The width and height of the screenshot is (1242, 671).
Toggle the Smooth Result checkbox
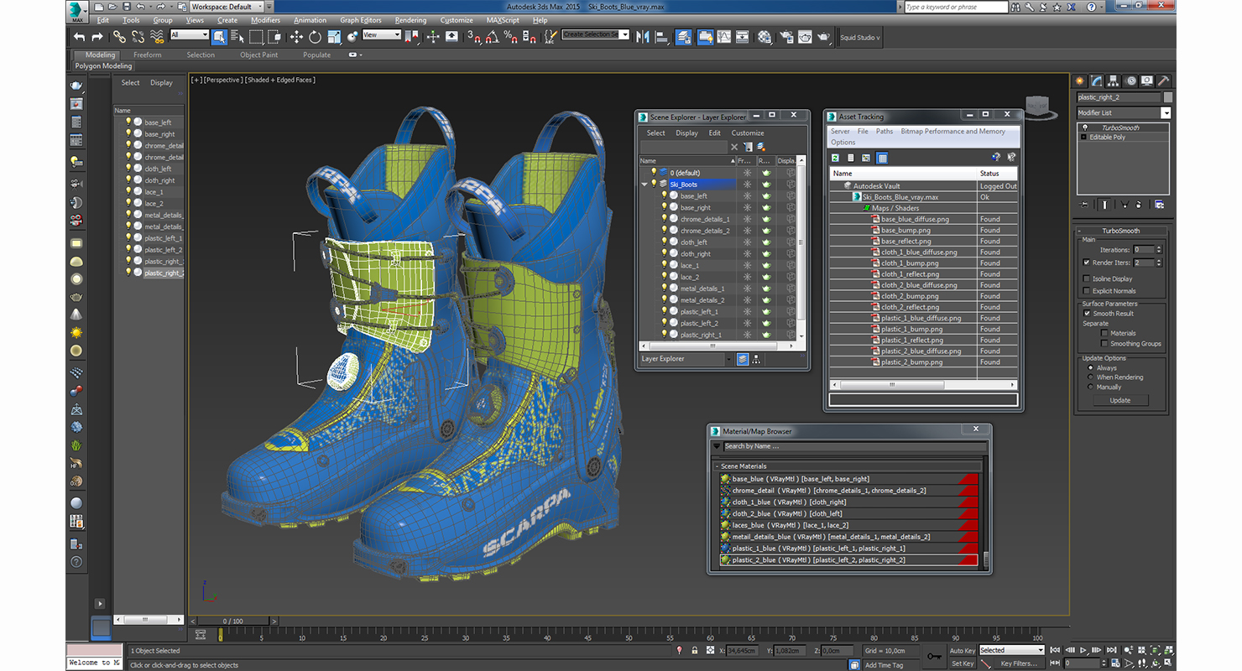(x=1087, y=314)
